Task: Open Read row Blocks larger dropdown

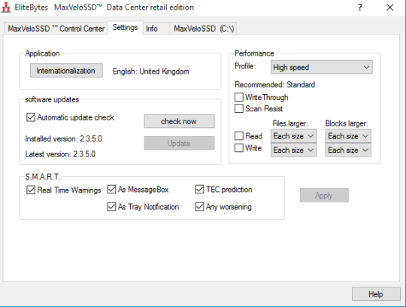Action: click(348, 135)
